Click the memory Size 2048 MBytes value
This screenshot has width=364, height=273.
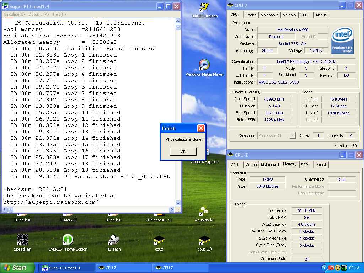(268, 186)
